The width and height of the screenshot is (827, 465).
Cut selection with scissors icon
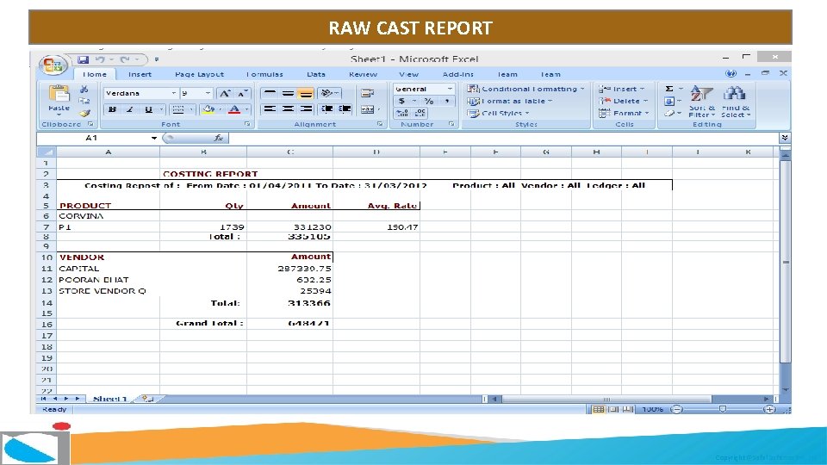[x=84, y=89]
